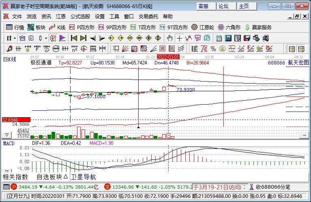Open the 交易委托 menu
Image resolution: width=311 pixels, height=202 pixels.
click(148, 16)
